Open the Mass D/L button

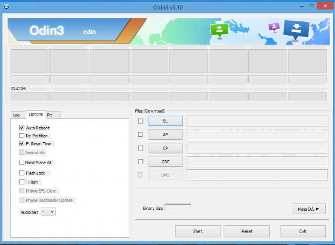[x=309, y=209]
